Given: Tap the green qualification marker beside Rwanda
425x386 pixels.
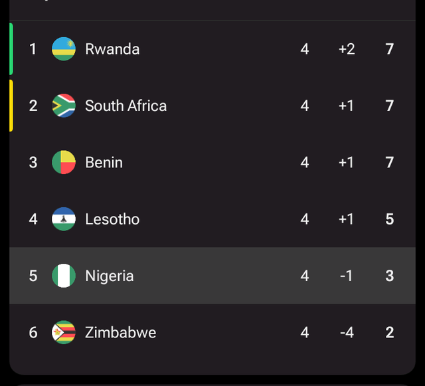Looking at the screenshot, I should tap(11, 48).
